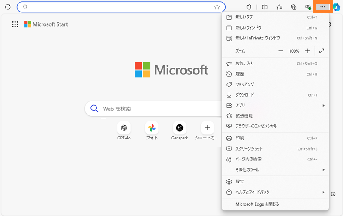Open ショッピング from the menu
Image resolution: width=343 pixels, height=216 pixels.
click(275, 84)
